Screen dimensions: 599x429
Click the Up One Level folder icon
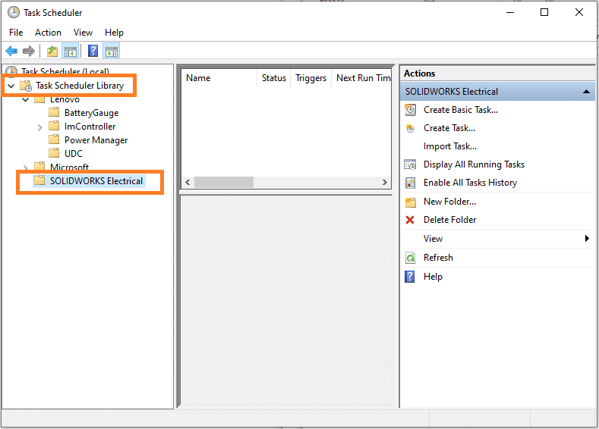[52, 52]
